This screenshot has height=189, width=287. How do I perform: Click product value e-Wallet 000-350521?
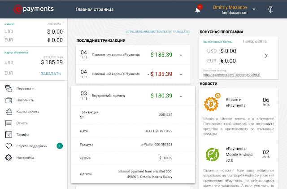tap(157, 145)
